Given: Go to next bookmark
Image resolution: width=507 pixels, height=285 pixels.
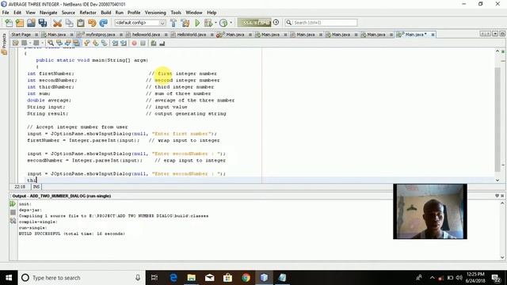Looking at the screenshot, I should 96,43.
